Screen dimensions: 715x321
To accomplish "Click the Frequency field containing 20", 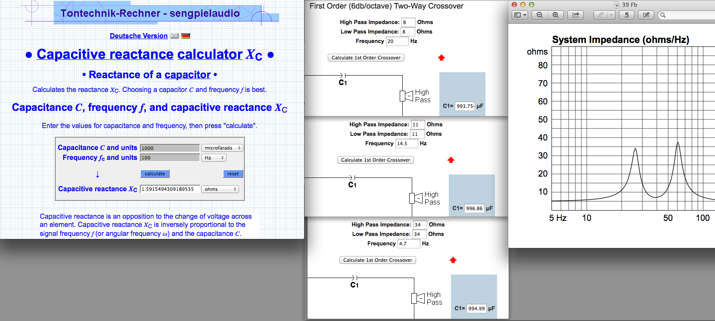I will pyautogui.click(x=397, y=41).
